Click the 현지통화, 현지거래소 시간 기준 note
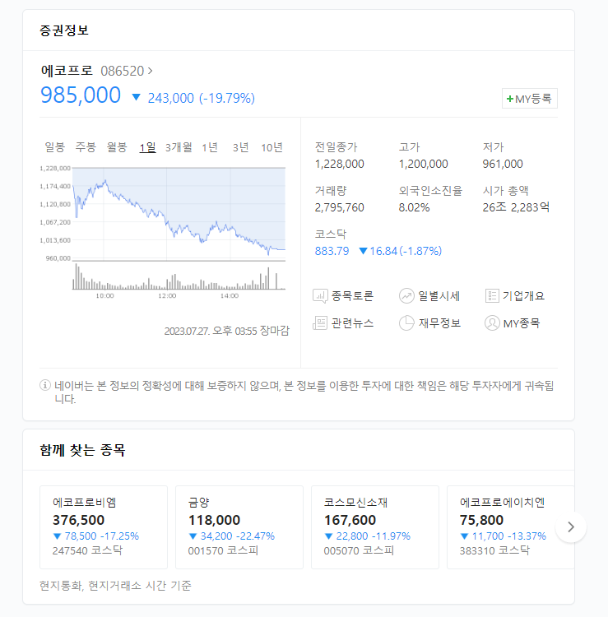608x617 pixels. [115, 586]
